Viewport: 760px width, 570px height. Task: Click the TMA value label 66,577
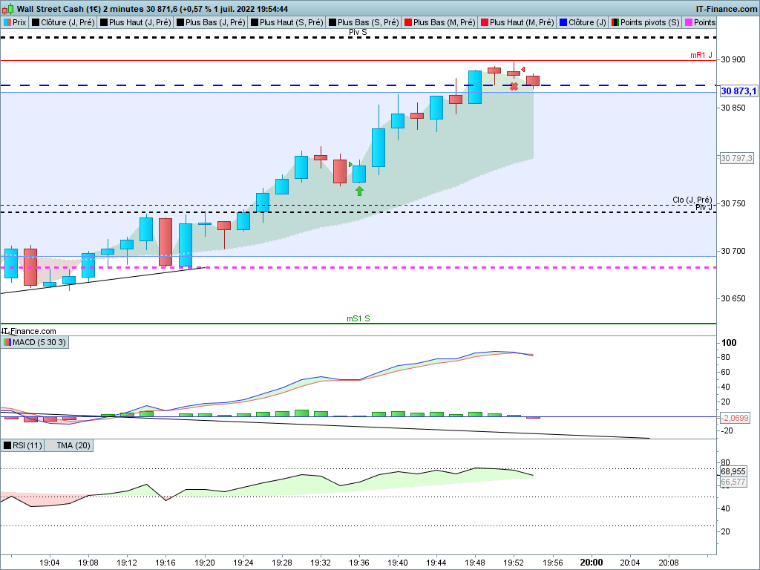[x=733, y=482]
